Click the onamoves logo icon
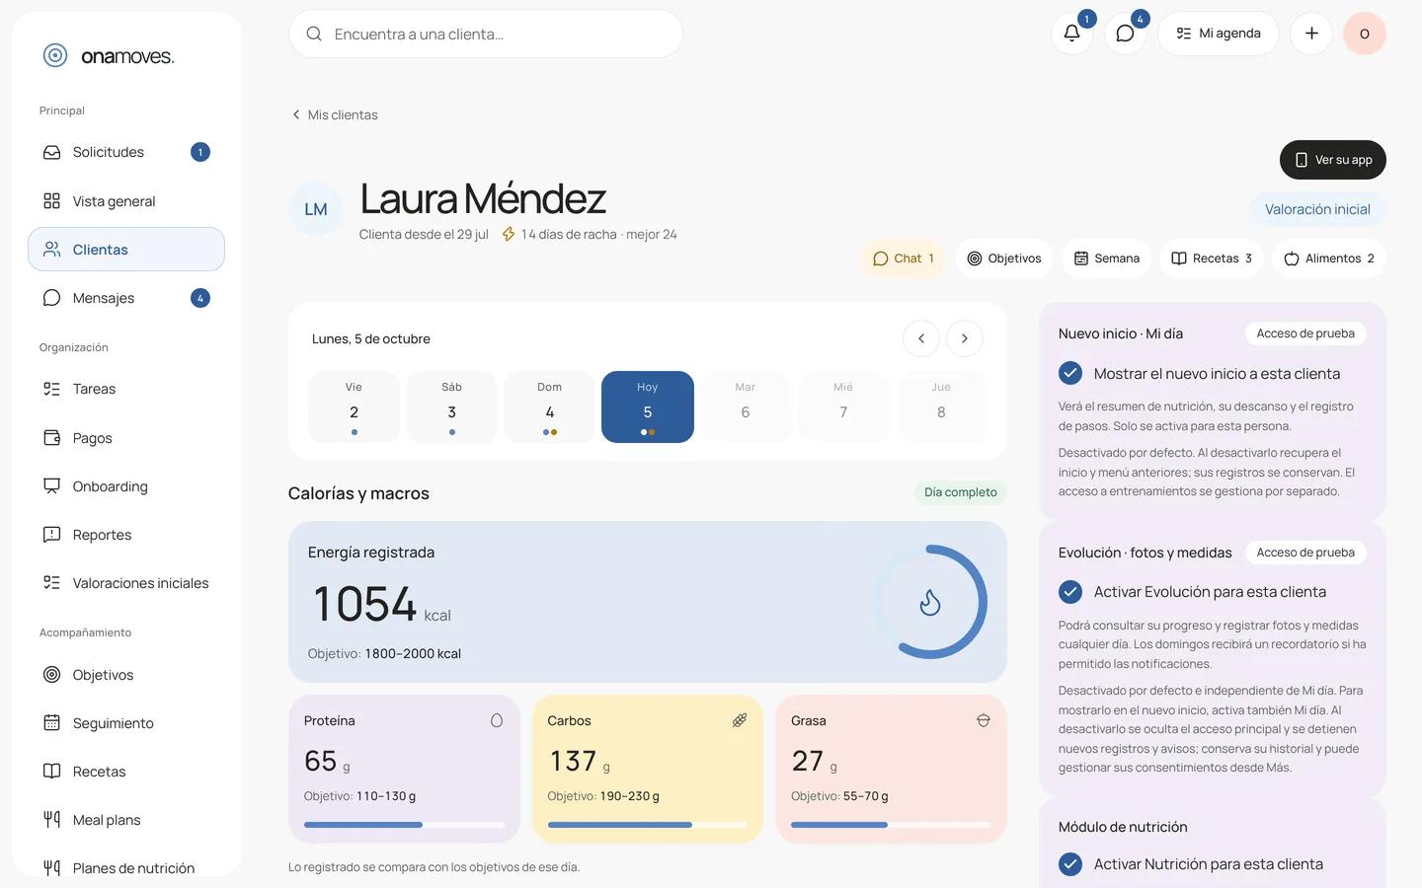 point(55,55)
